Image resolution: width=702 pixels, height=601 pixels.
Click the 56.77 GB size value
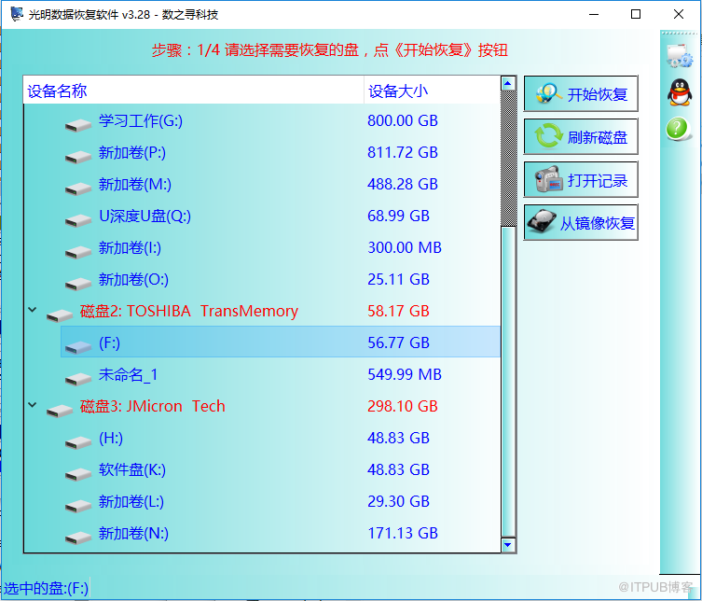pyautogui.click(x=398, y=342)
